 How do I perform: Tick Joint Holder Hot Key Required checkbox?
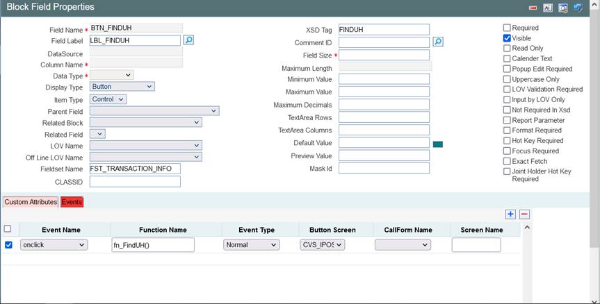pos(507,171)
